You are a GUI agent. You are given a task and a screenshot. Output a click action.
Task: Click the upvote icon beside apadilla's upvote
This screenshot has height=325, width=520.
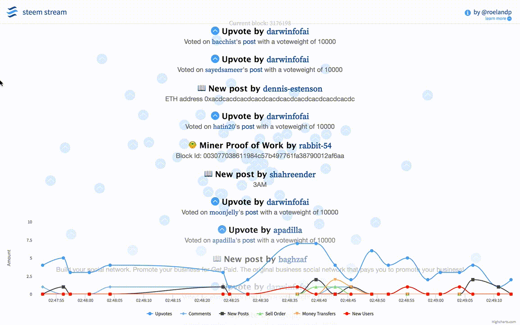point(222,230)
